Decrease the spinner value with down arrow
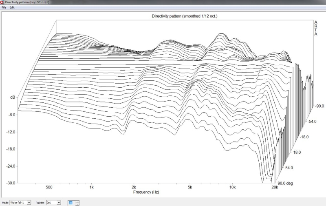The height and width of the screenshot is (206, 326). coord(77,204)
